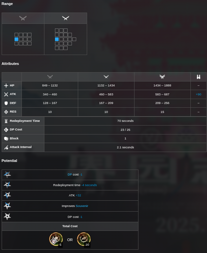This screenshot has height=253, width=207.
Task: Click the blue operator tile in Elite 0 range
Action: click(17, 39)
